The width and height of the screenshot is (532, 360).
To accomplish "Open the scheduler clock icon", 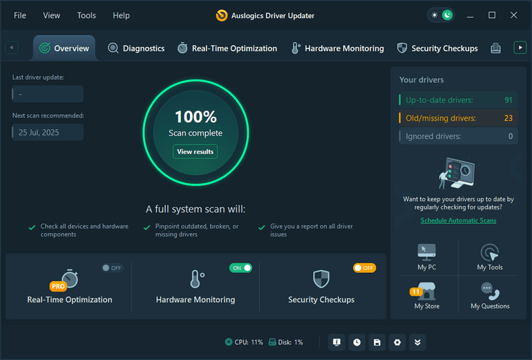I will pos(357,342).
